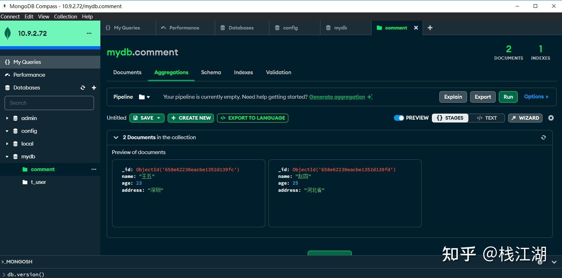This screenshot has width=562, height=278.
Task: Click the 1 INDEXES counter
Action: tap(541, 53)
